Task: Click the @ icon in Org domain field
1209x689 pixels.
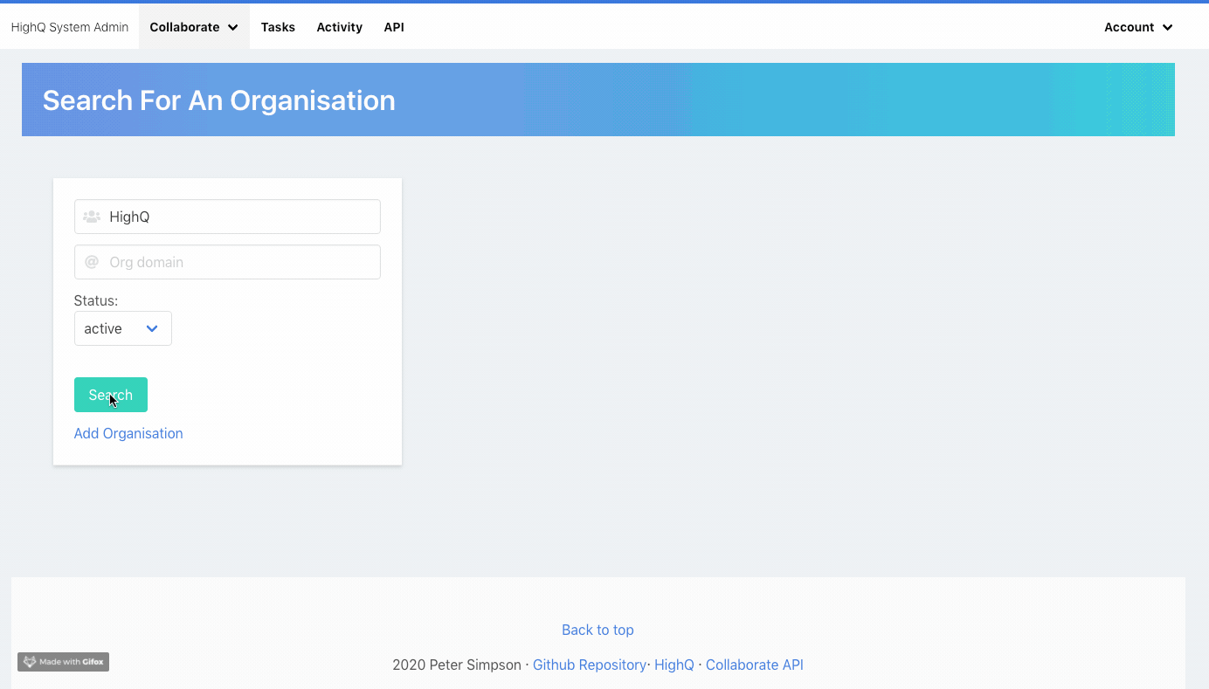Action: coord(92,262)
